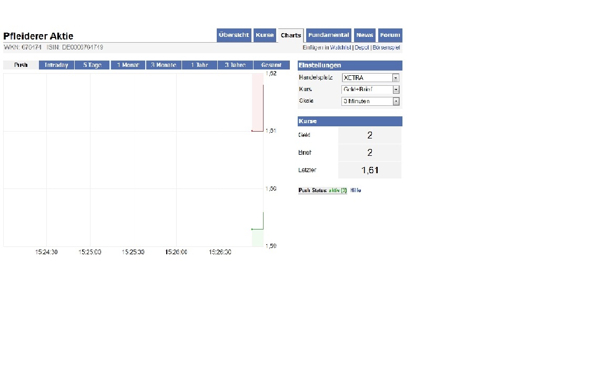Click the Skala label

[306, 101]
